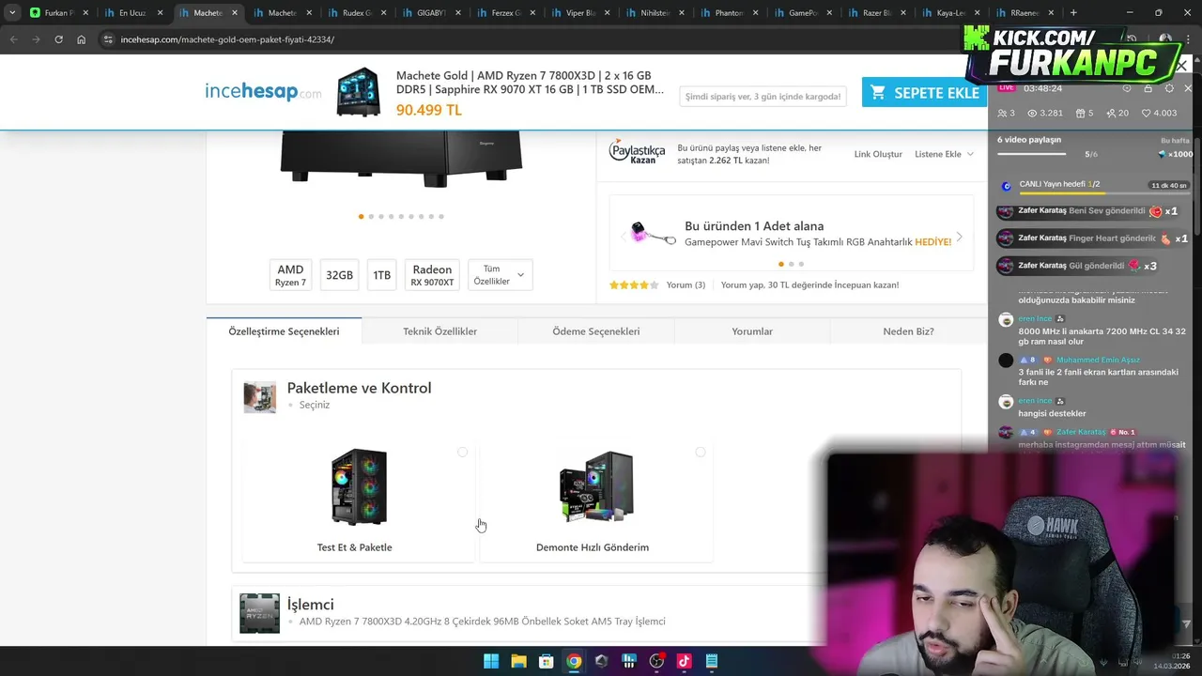Open the tab search dropdown in Chrome
Viewport: 1202px width, 676px height.
pos(11,12)
